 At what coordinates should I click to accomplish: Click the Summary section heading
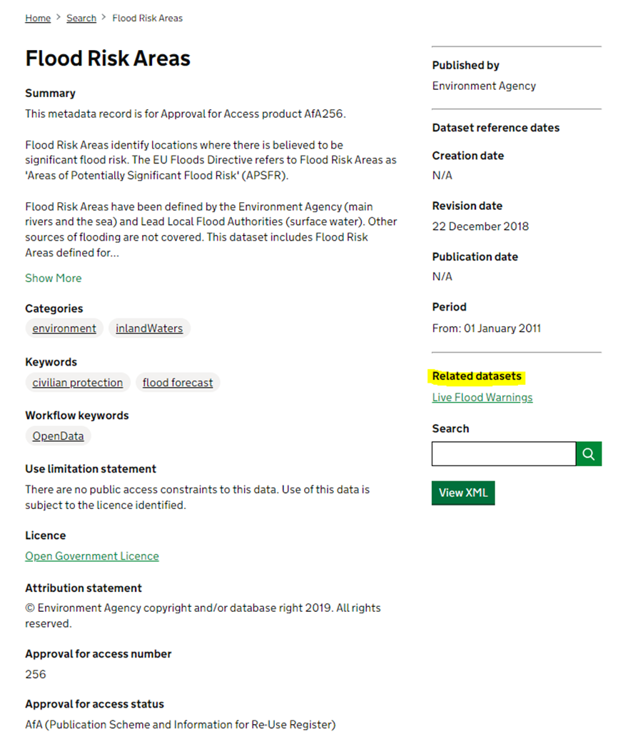50,94
